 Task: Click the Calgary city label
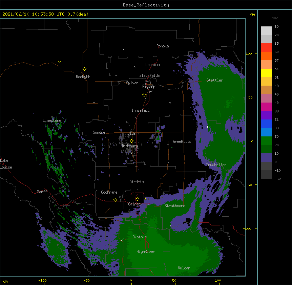point(135,204)
